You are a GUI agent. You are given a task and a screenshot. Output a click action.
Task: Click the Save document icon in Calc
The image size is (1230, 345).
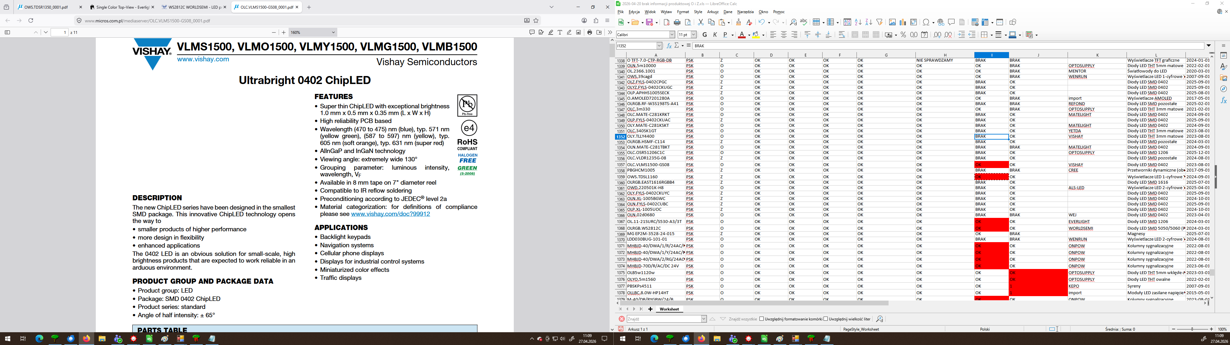[650, 22]
